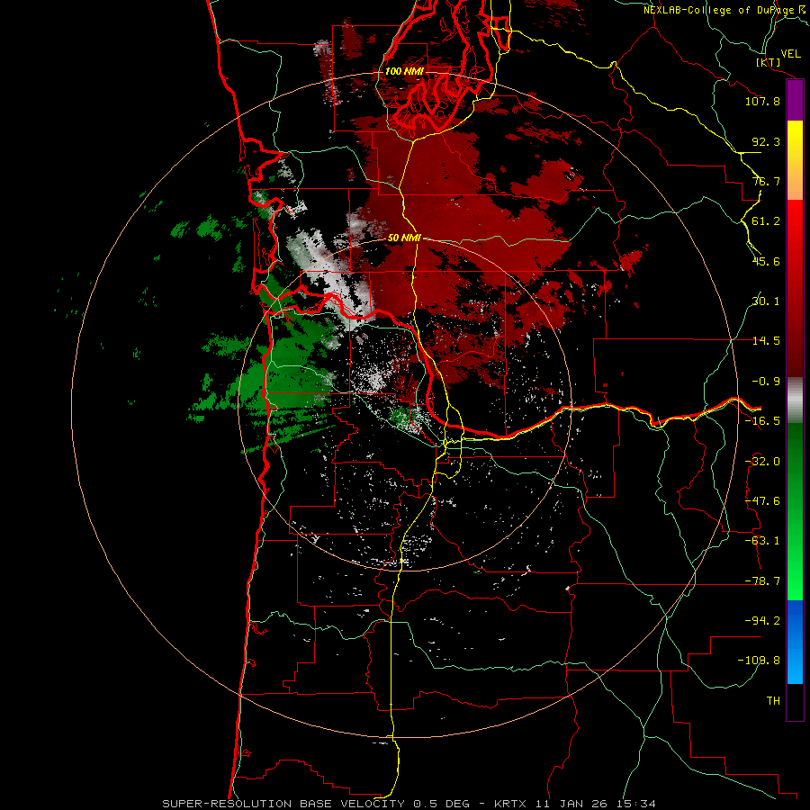The height and width of the screenshot is (810, 810).
Task: Click the -94.2 legend value
Action: tap(762, 621)
